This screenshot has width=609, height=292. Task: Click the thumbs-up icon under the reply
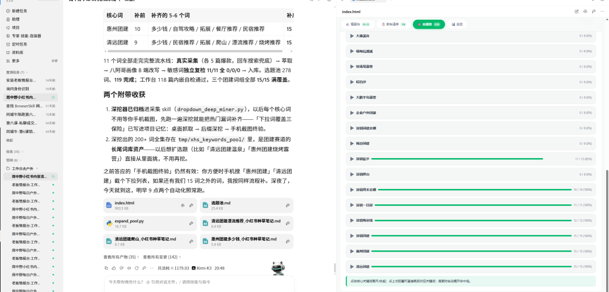pos(114,268)
